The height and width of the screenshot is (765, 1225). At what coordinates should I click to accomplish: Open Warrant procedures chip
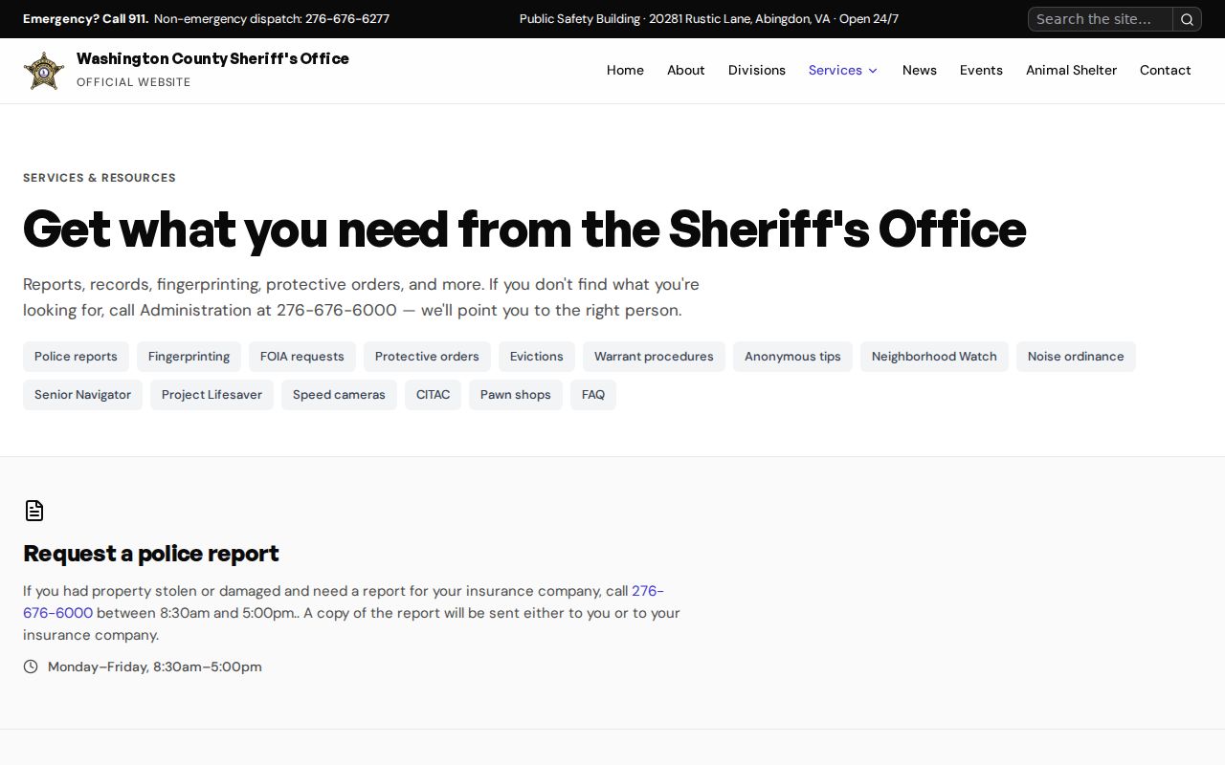(x=654, y=357)
